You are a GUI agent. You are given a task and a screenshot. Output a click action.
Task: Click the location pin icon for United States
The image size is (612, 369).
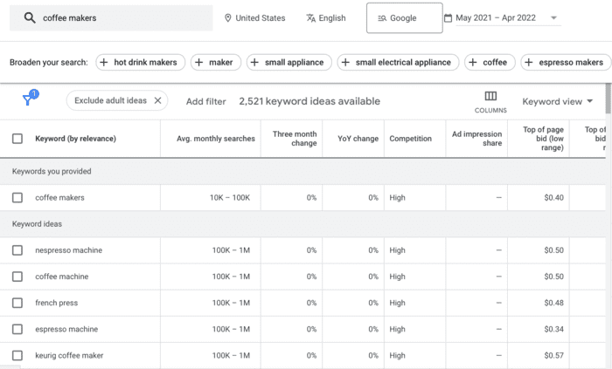[228, 18]
